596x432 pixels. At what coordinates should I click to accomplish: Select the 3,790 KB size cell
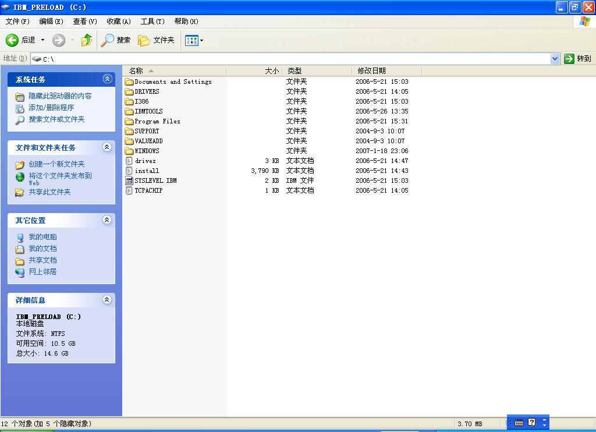coord(265,171)
